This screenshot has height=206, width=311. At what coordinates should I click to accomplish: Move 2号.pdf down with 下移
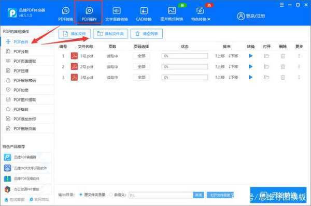(233, 67)
